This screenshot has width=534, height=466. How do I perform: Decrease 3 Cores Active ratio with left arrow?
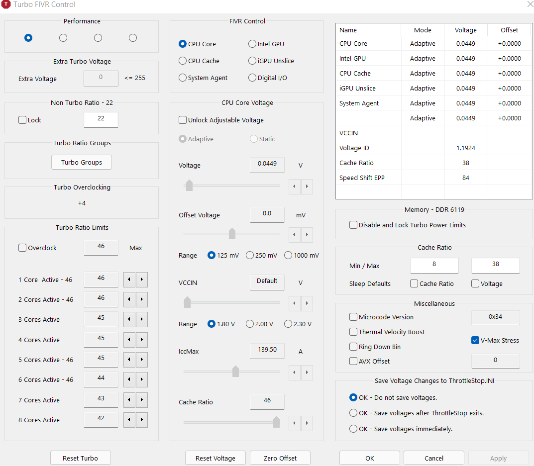[129, 319]
